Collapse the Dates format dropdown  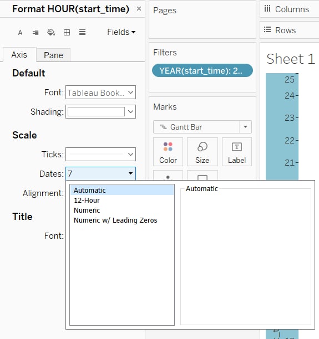pyautogui.click(x=101, y=173)
